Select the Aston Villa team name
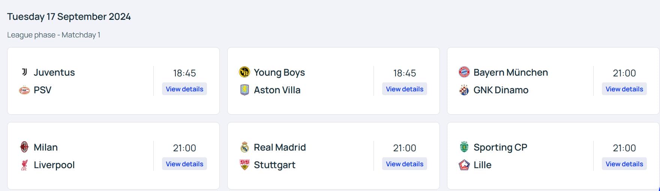The width and height of the screenshot is (660, 191). 277,90
